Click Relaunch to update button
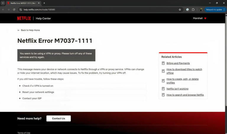Image resolution: width=227 pixels, height=134 pixels. pos(214,9)
